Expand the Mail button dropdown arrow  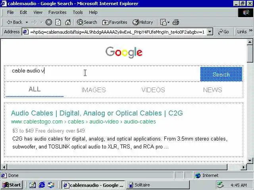pyautogui.click(x=168, y=22)
